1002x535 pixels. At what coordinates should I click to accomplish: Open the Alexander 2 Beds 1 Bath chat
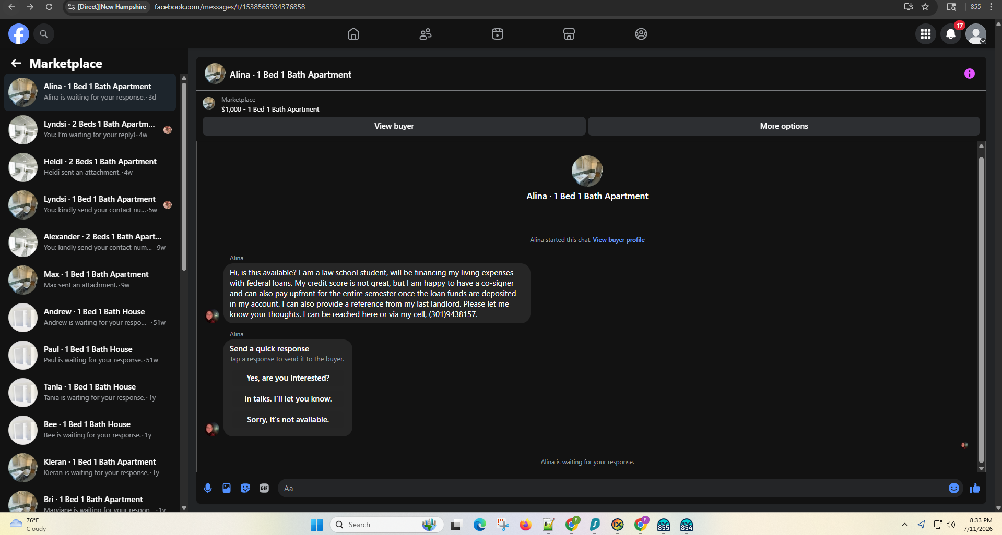(x=90, y=242)
